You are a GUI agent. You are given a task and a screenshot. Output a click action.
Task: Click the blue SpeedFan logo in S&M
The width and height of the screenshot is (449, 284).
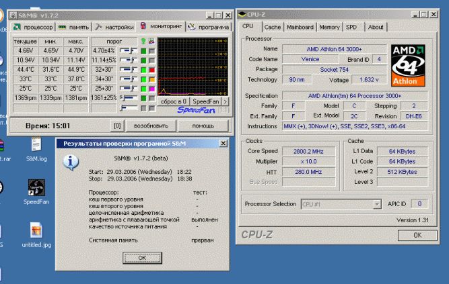pyautogui.click(x=196, y=110)
